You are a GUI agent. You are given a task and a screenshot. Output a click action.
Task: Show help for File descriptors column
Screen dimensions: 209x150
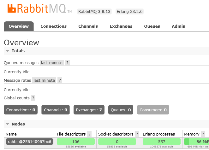coord(89,134)
